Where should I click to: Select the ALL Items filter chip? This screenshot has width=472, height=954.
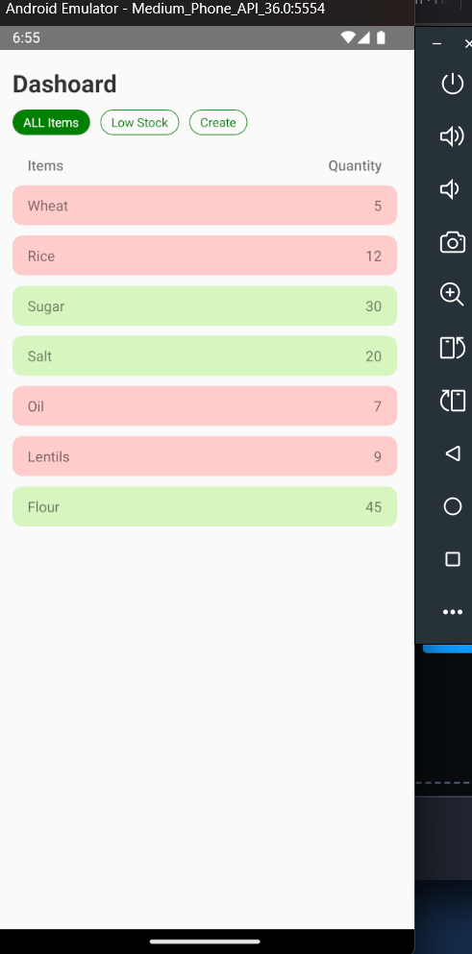point(51,122)
